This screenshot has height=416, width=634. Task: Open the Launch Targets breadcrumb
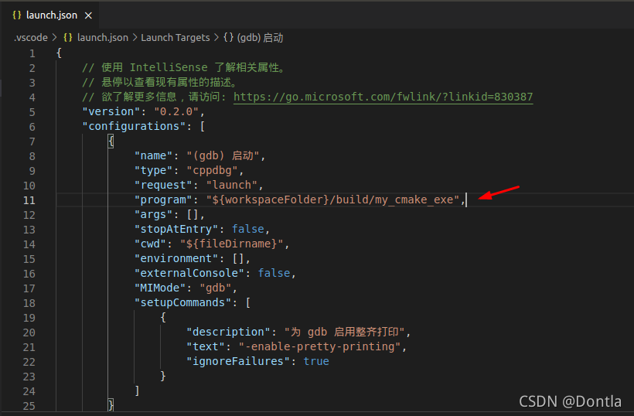(175, 38)
